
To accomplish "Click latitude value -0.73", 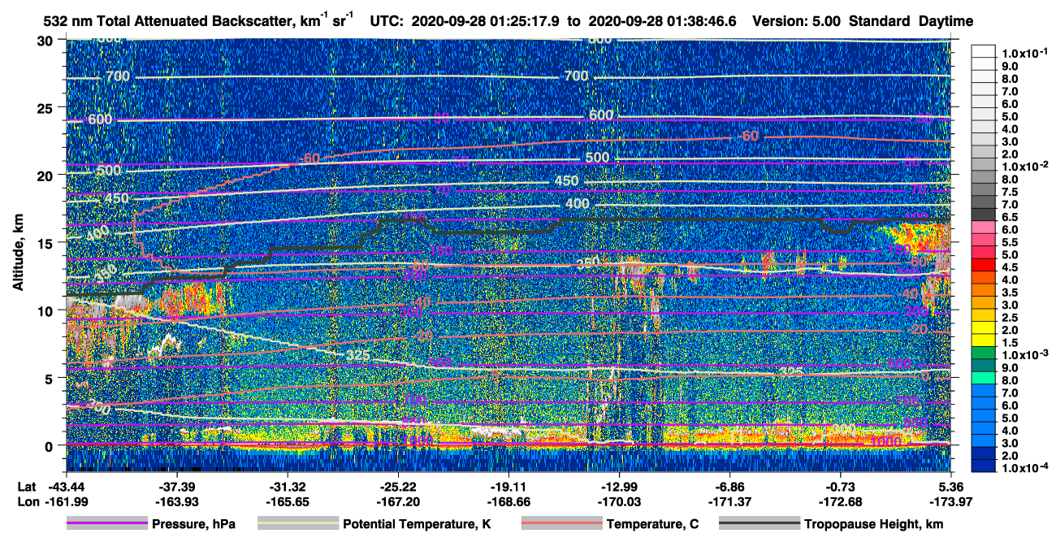I will pyautogui.click(x=841, y=486).
